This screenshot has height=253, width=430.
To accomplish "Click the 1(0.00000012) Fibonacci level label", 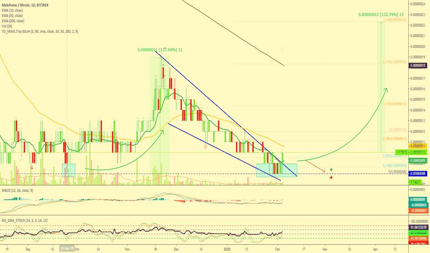I will pyautogui.click(x=398, y=130).
